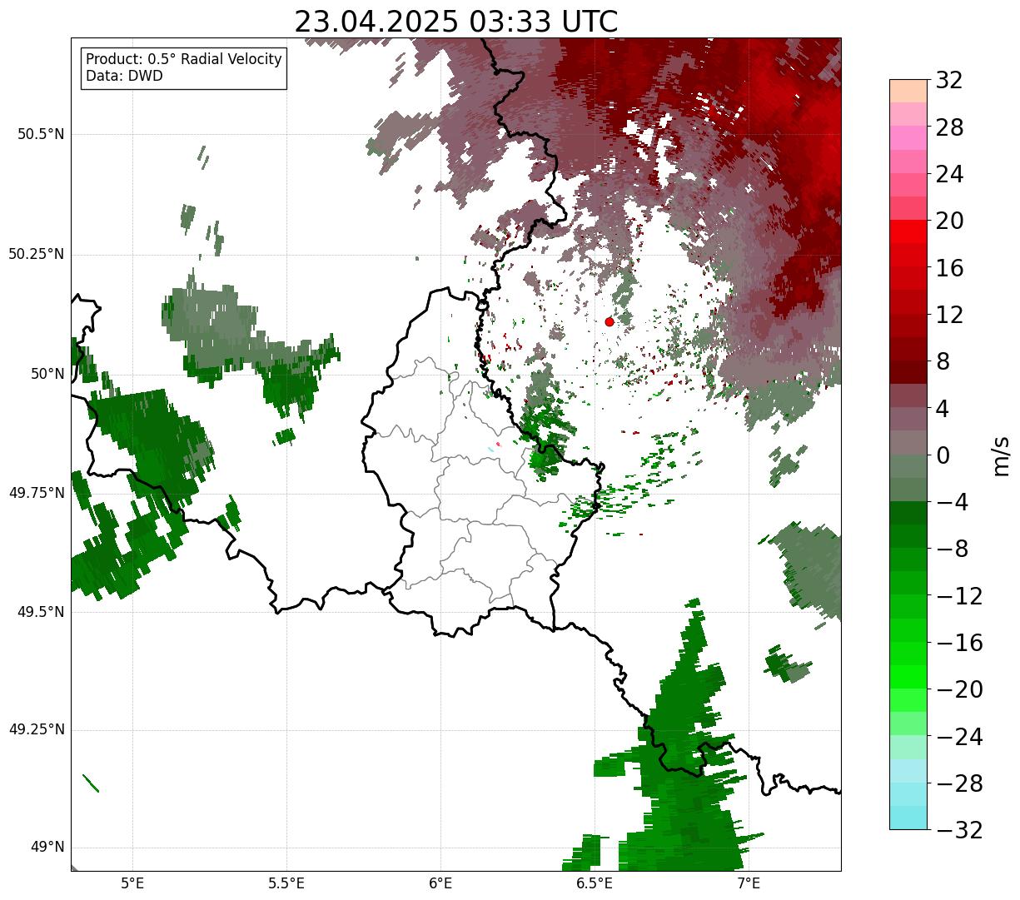Click the colorbar value −20
Screen dimensions: 1020x900
(x=959, y=689)
